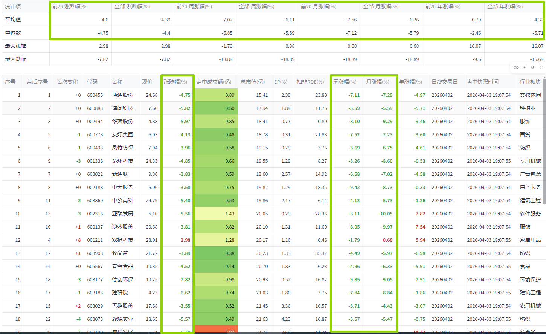Click stock code 605567
Viewport: 546px width, 334px height.
pyautogui.click(x=95, y=266)
